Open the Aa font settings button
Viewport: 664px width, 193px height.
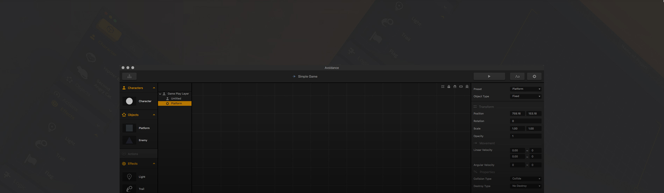517,76
